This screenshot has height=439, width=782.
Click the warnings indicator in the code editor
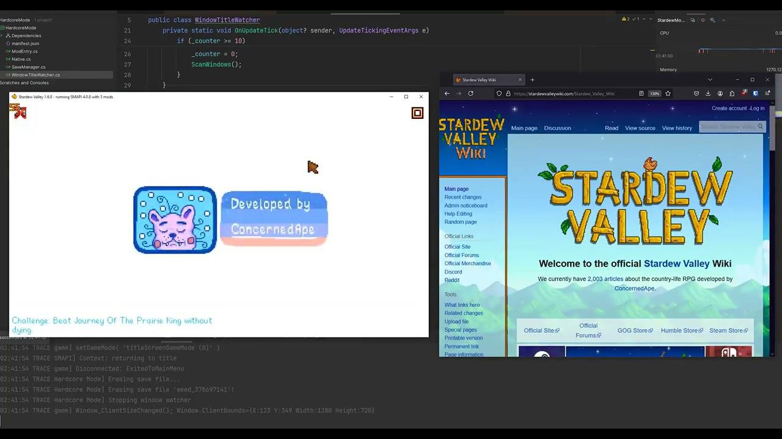626,19
